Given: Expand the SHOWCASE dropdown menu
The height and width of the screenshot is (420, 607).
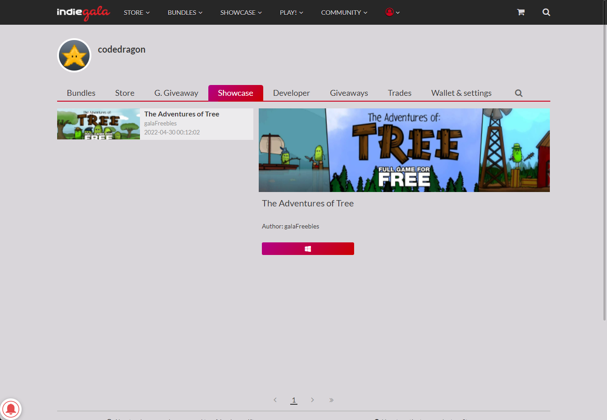Looking at the screenshot, I should [241, 13].
